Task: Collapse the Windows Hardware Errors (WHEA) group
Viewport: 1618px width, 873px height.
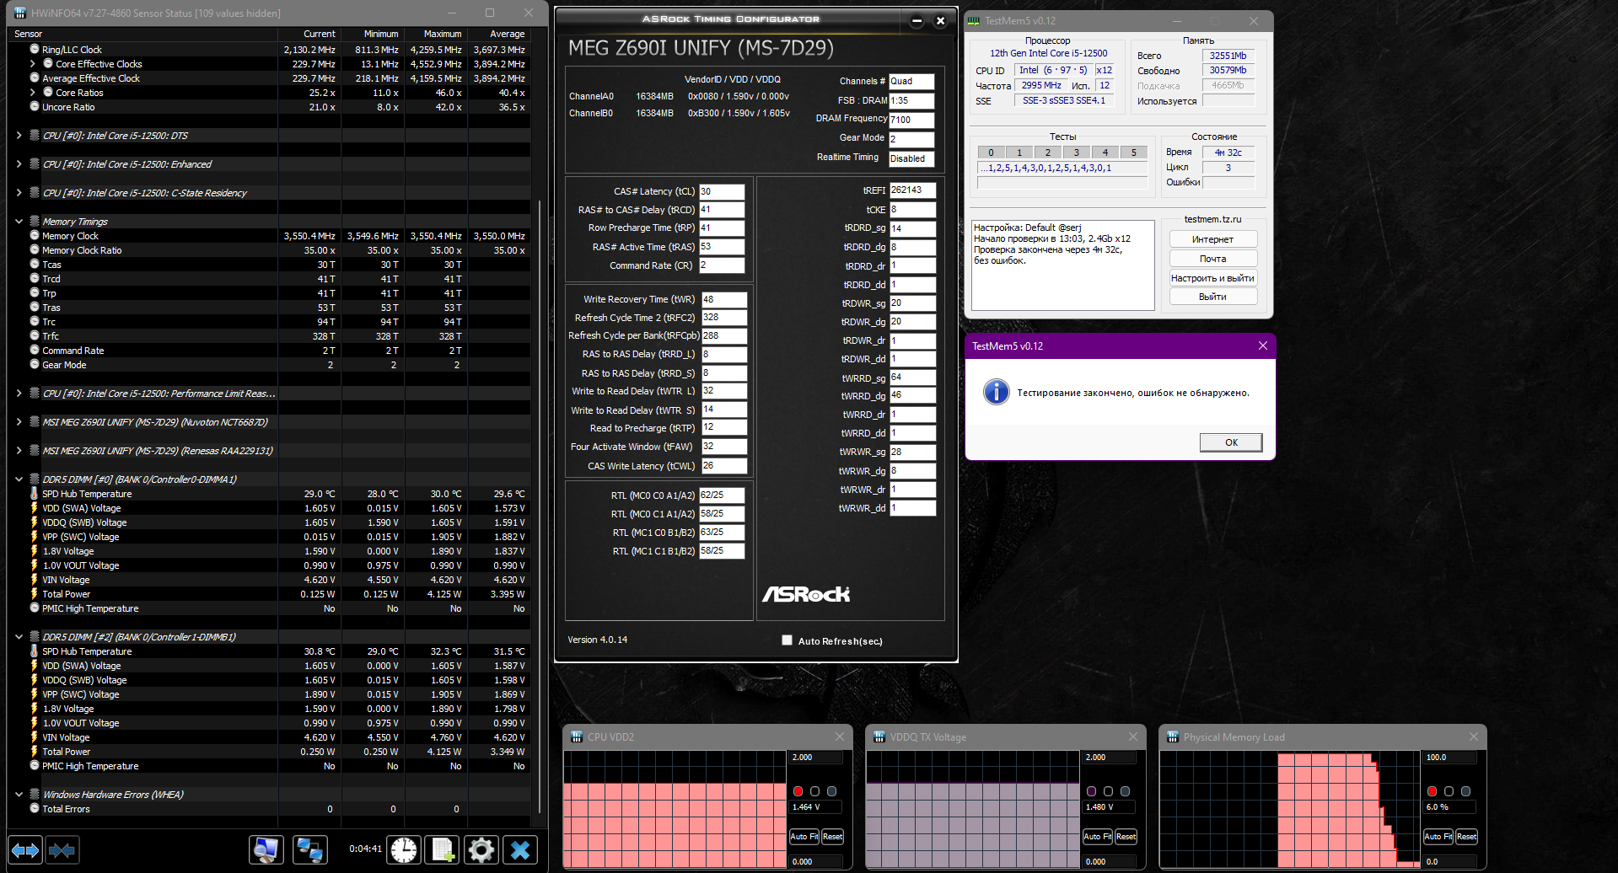Action: coord(19,794)
